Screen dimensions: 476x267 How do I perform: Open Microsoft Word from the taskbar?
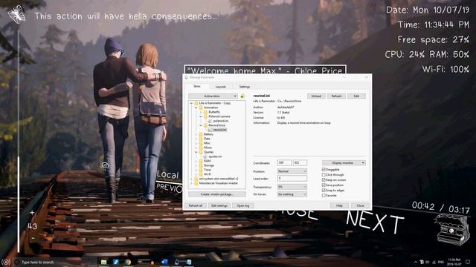[164, 262]
